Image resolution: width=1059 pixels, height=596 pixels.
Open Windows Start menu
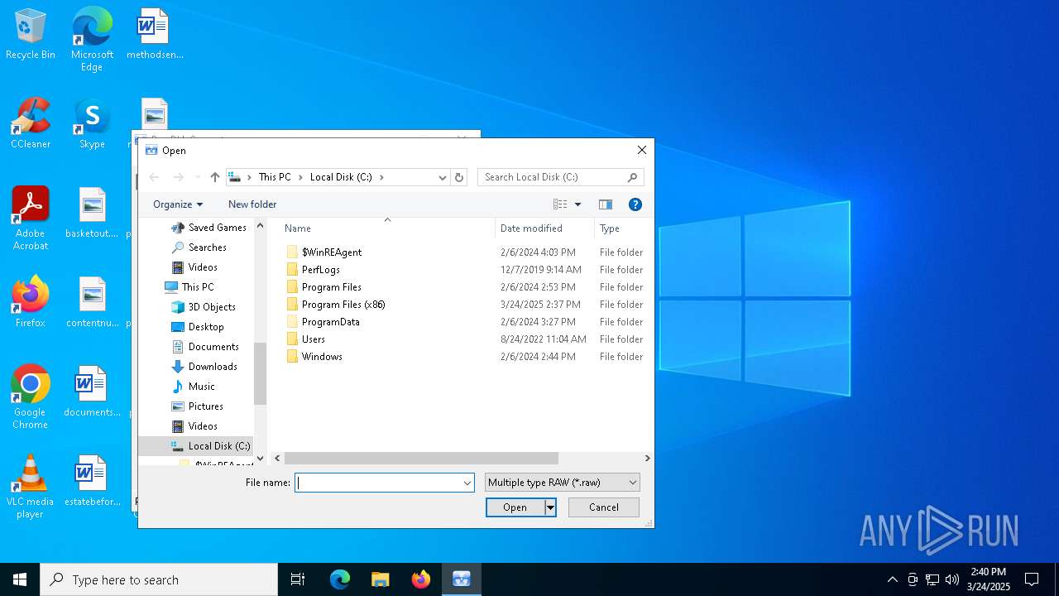pos(20,579)
